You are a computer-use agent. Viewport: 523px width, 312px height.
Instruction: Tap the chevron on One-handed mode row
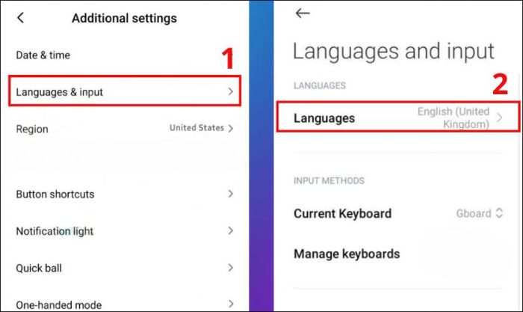(230, 304)
